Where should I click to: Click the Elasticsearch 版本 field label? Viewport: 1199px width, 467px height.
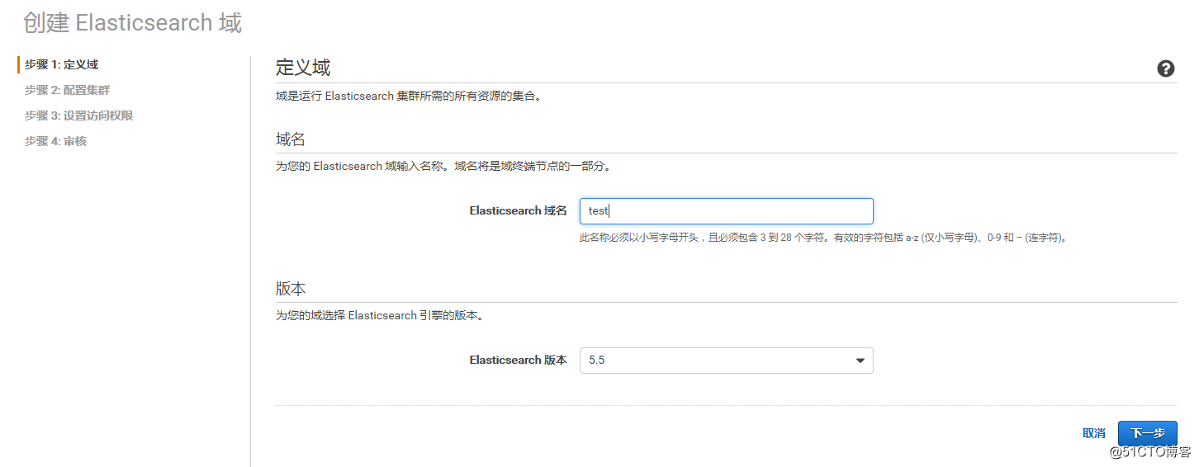(519, 360)
